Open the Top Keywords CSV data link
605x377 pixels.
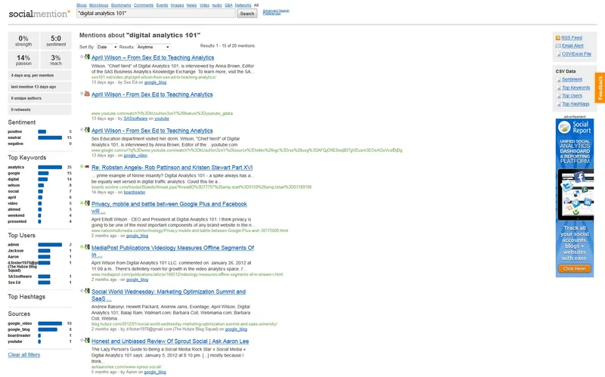click(576, 88)
